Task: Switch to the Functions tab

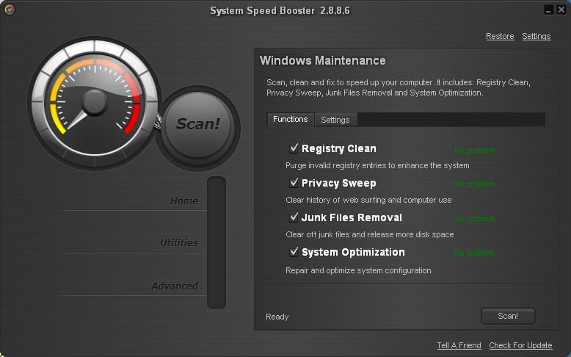Action: tap(290, 119)
